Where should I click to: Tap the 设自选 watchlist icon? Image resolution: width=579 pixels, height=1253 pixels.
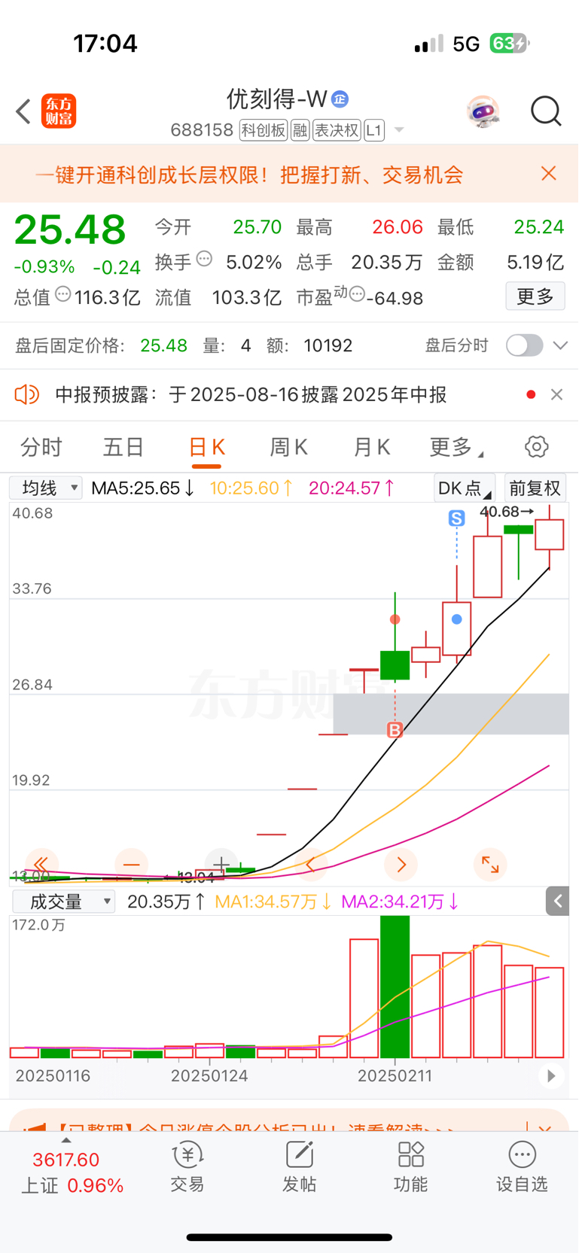point(522,1167)
